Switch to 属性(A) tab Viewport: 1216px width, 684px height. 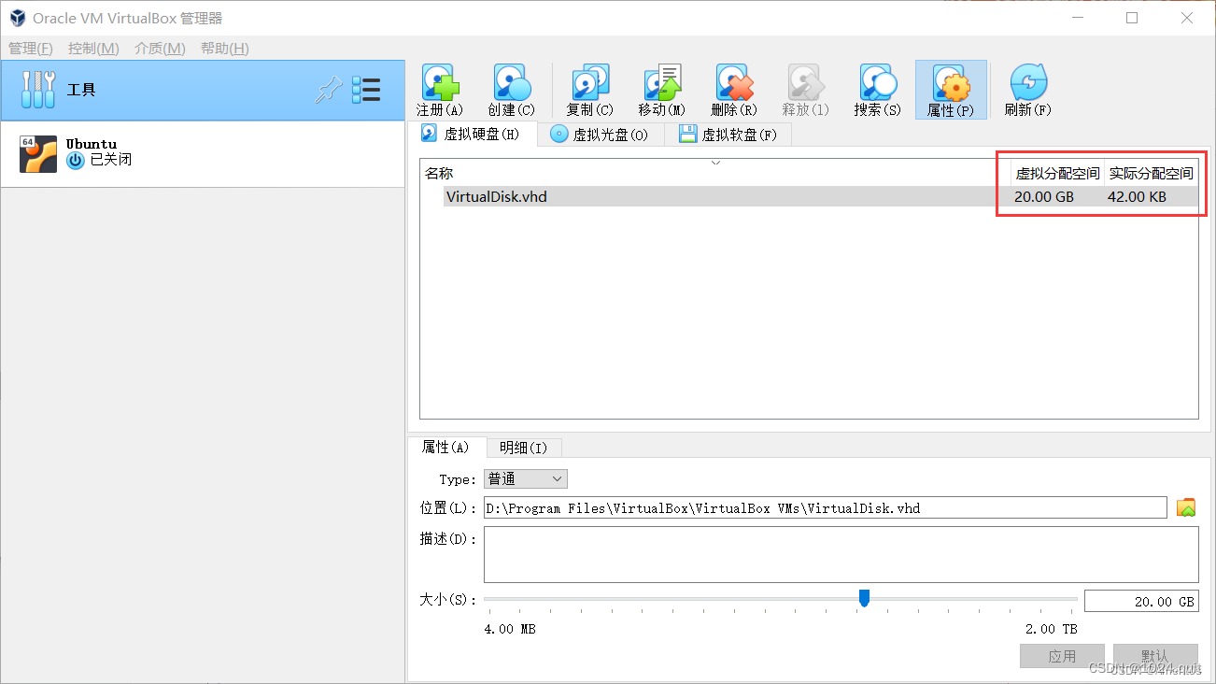pos(446,447)
